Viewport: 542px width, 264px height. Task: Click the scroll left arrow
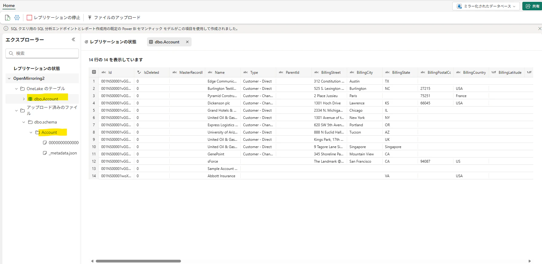pos(92,261)
